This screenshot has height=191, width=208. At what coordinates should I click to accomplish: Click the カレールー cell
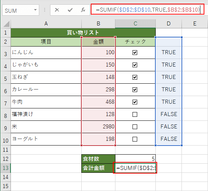(46, 90)
